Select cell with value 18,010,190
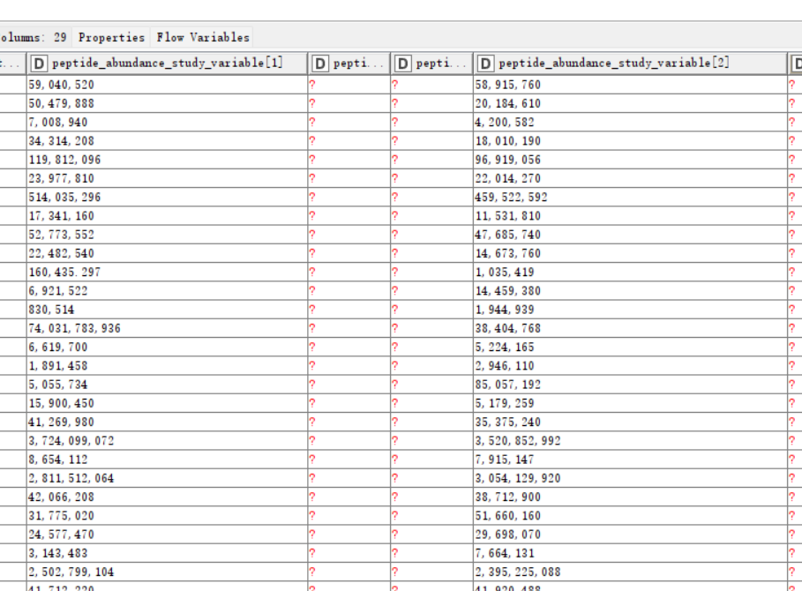802x591 pixels. point(630,140)
